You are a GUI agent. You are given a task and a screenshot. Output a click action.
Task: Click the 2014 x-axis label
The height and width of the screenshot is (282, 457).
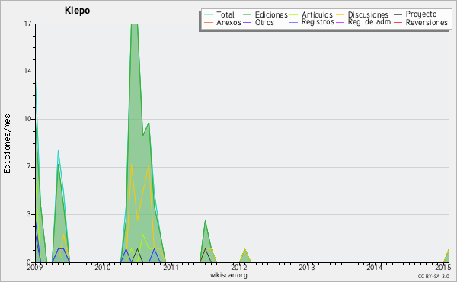[375, 267]
